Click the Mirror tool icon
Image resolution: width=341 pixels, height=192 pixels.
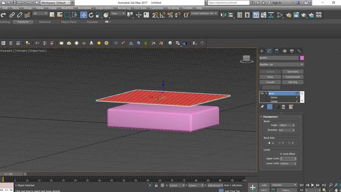point(223,15)
